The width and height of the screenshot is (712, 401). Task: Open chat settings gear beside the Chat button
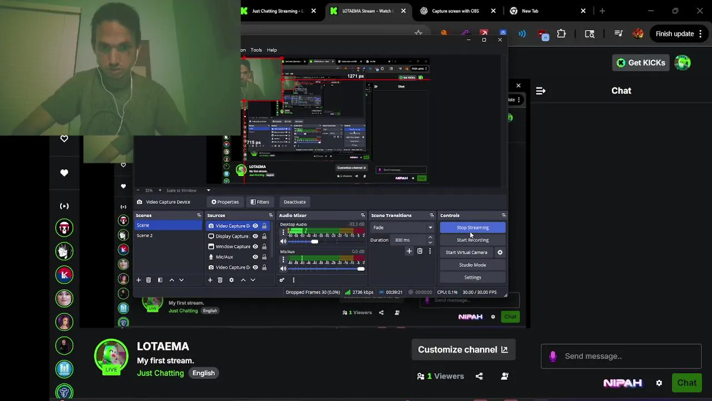659,383
